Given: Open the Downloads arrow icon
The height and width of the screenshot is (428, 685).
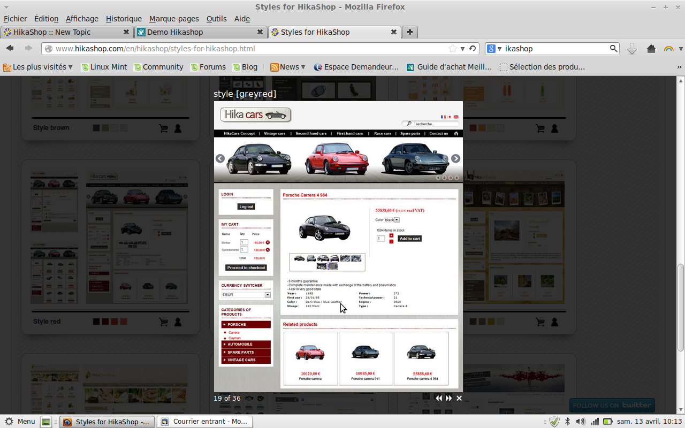Looking at the screenshot, I should click(631, 49).
